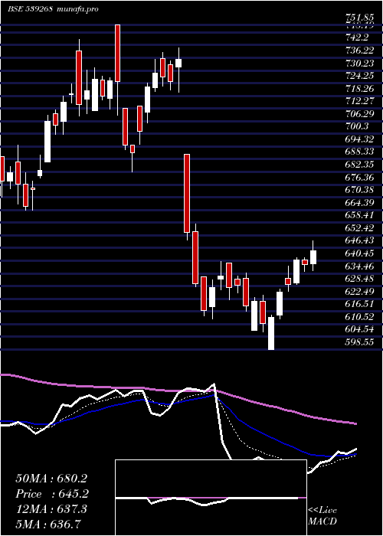Screen dimensions: 383x536
Task: Click the 50MA : 680.2 readout
Action: [x=51, y=479]
